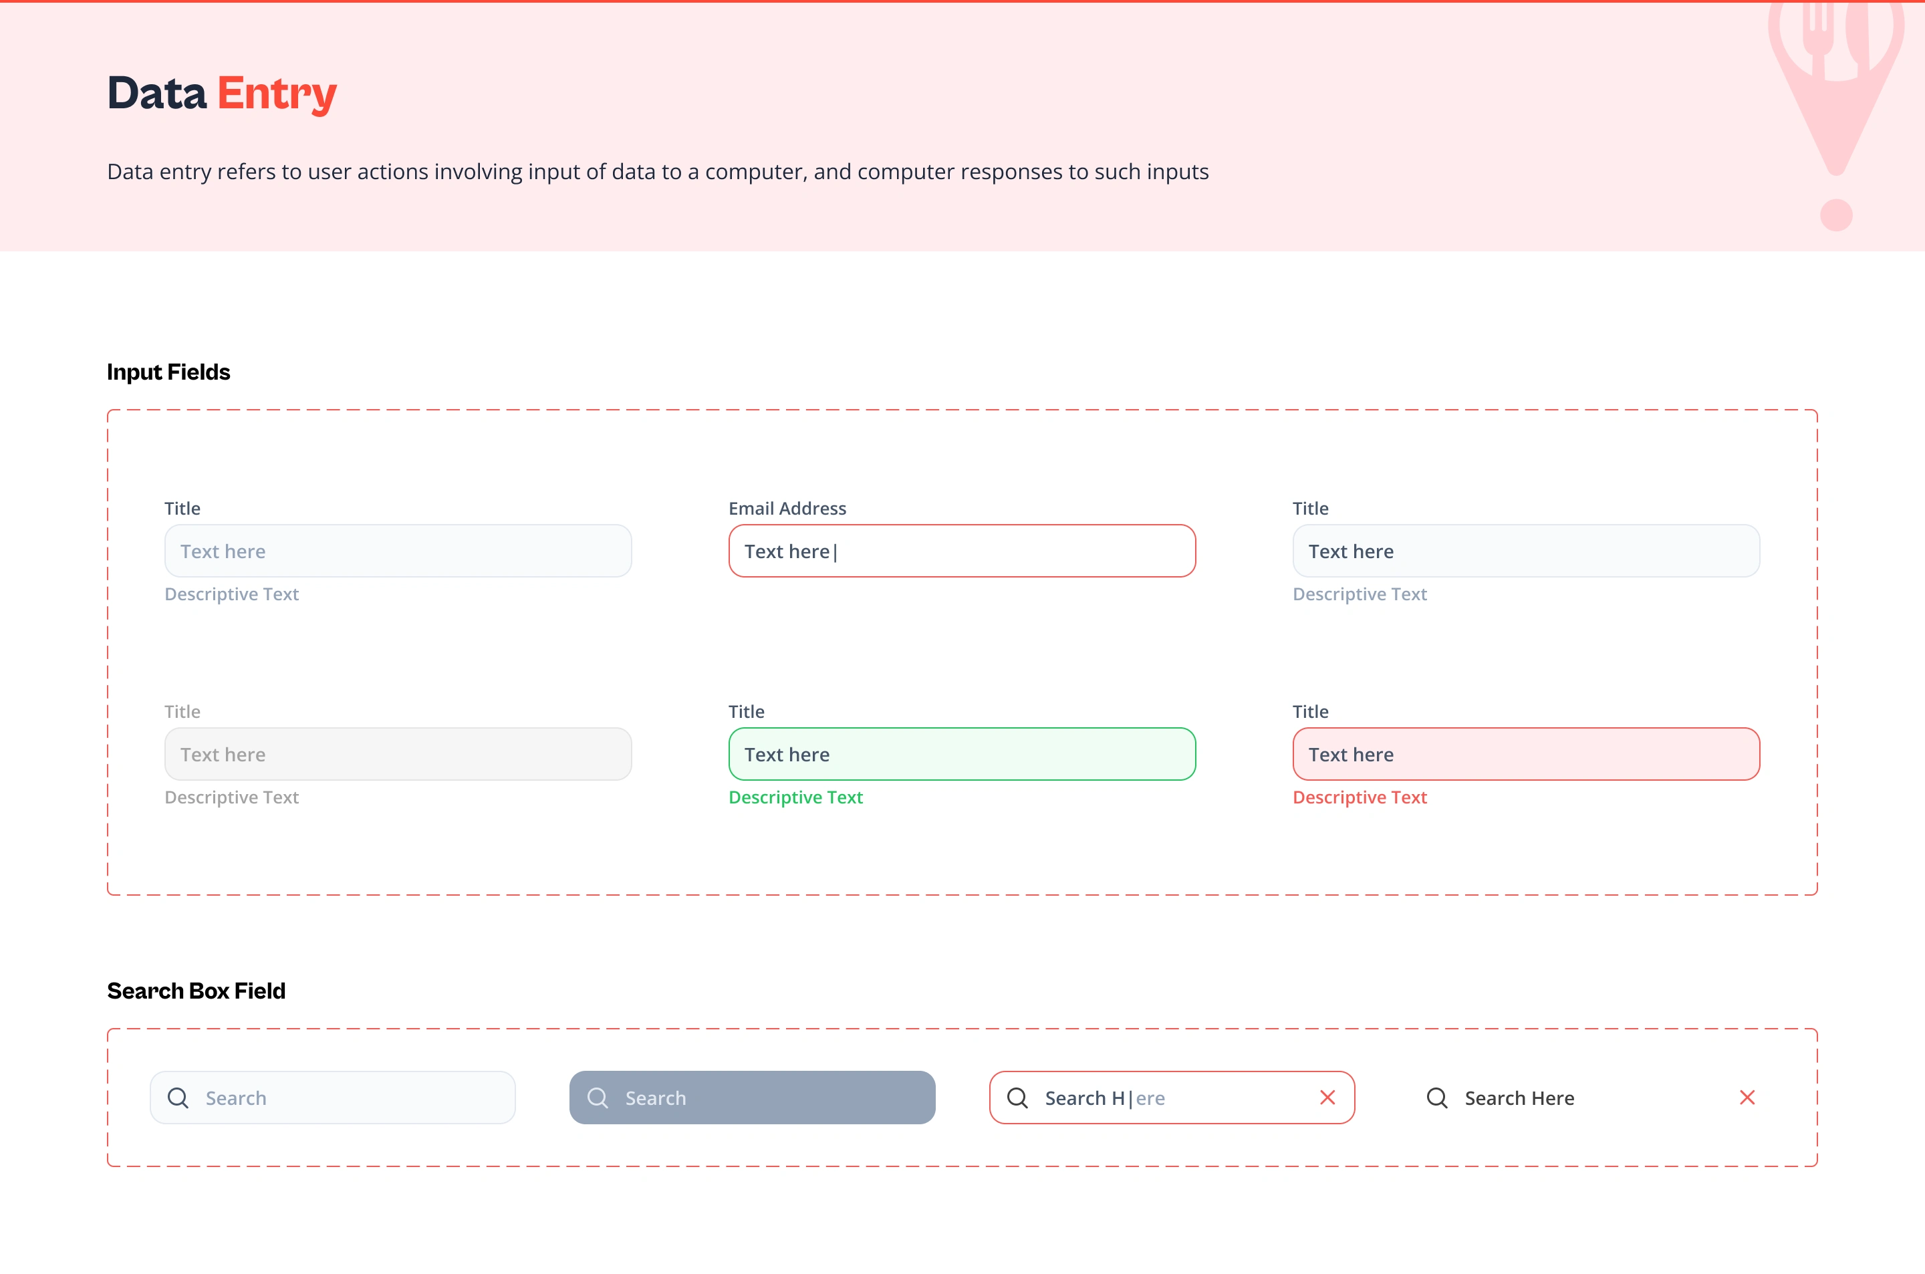Focus the first light Search input
The image size is (1925, 1274).
point(350,1098)
